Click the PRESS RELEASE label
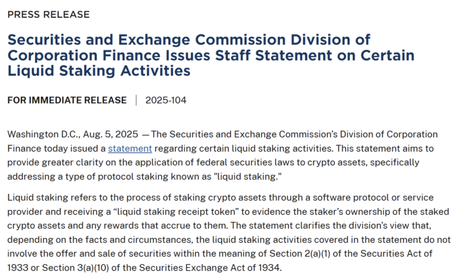The height and width of the screenshot is (275, 458). 48,15
